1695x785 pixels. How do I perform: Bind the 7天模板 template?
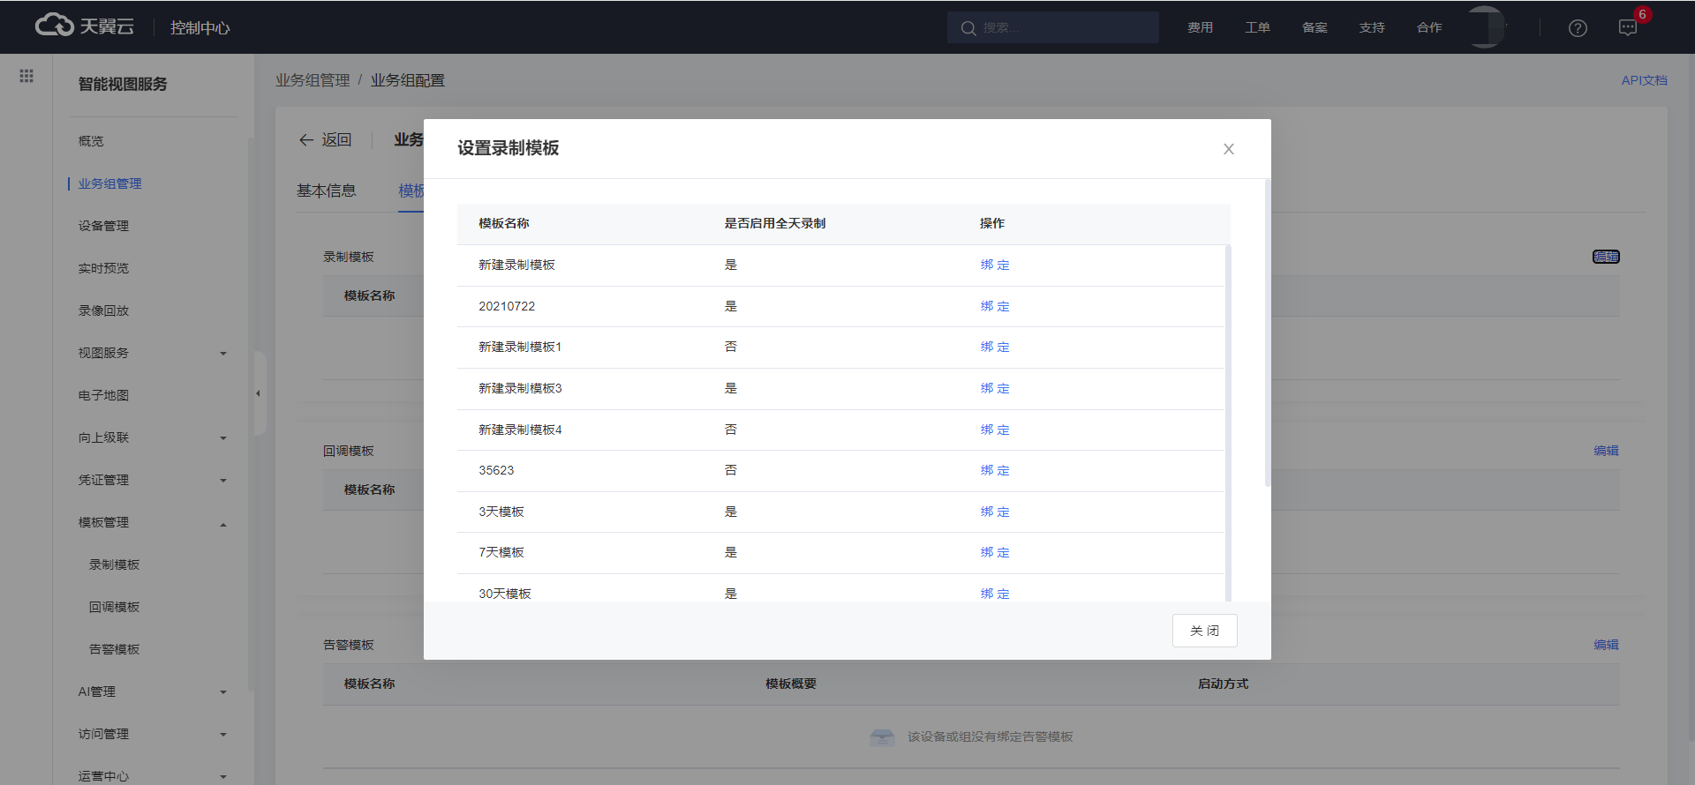[994, 553]
